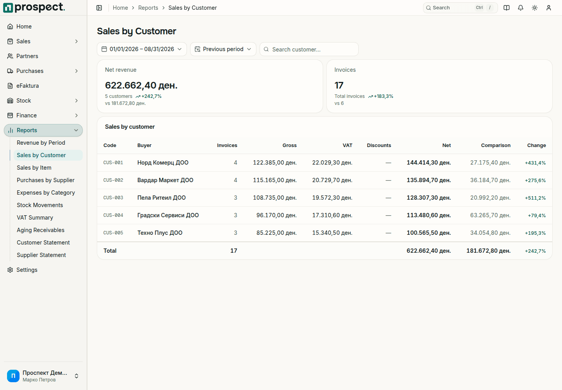Open the documentation book icon
The width and height of the screenshot is (562, 390).
click(507, 8)
